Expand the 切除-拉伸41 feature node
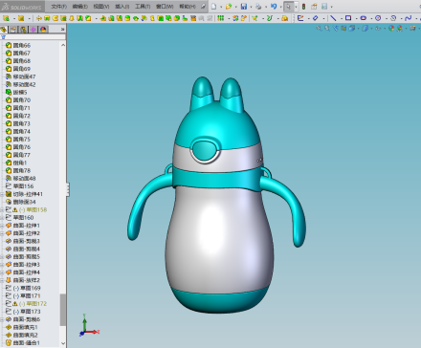 coord(2,194)
